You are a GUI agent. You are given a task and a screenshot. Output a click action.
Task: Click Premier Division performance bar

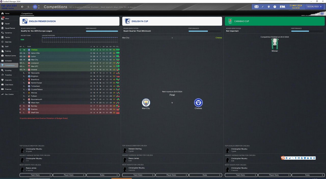pyautogui.click(x=102, y=31)
